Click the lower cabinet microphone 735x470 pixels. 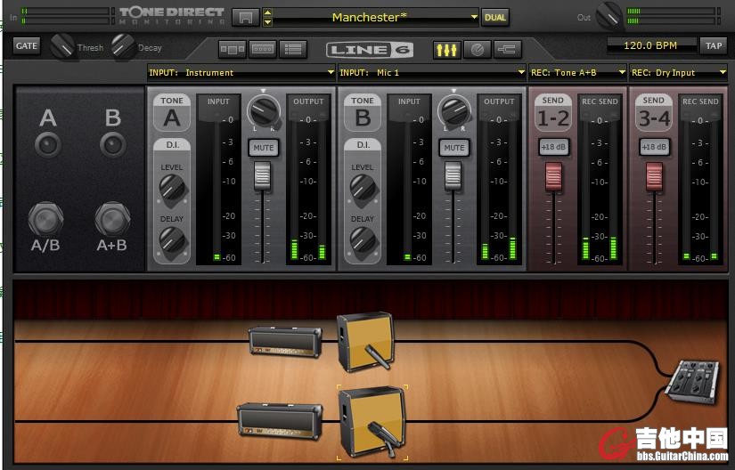click(x=385, y=438)
